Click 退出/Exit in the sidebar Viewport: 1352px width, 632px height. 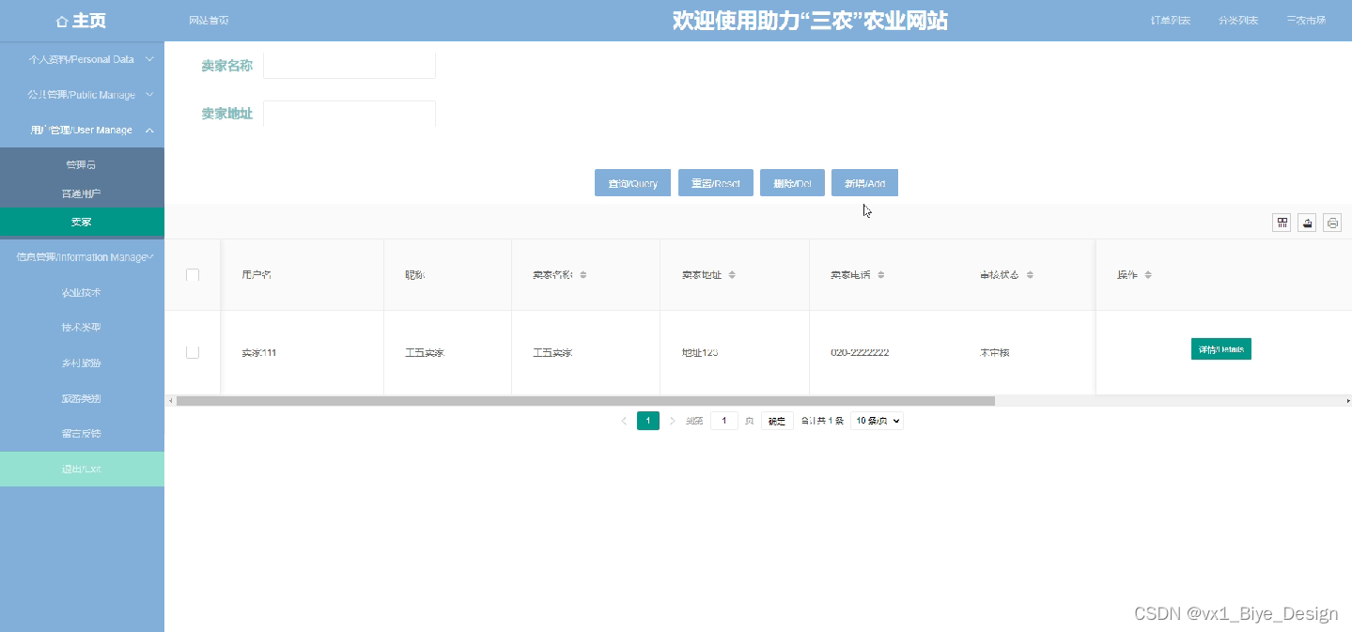(x=82, y=469)
